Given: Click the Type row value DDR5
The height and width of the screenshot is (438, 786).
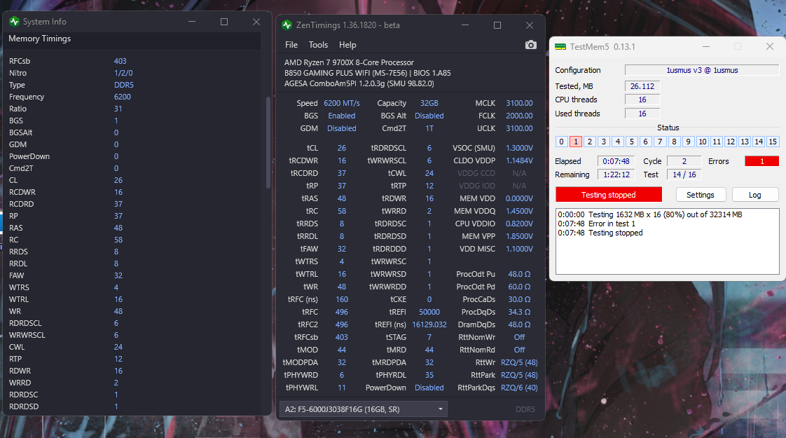Looking at the screenshot, I should [x=124, y=85].
